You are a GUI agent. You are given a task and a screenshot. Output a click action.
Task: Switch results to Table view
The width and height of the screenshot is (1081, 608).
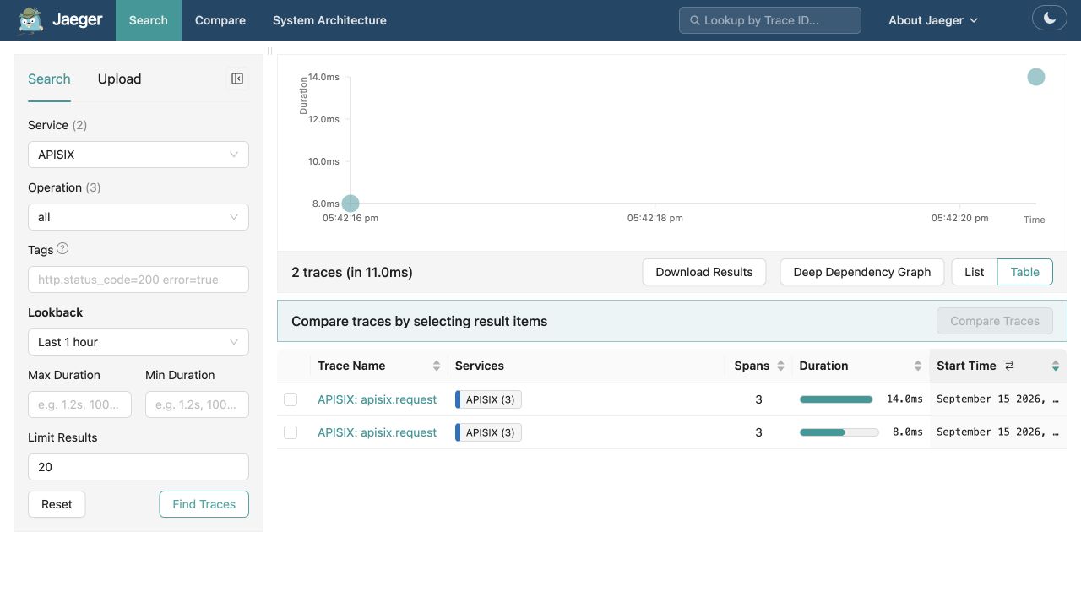[1025, 272]
